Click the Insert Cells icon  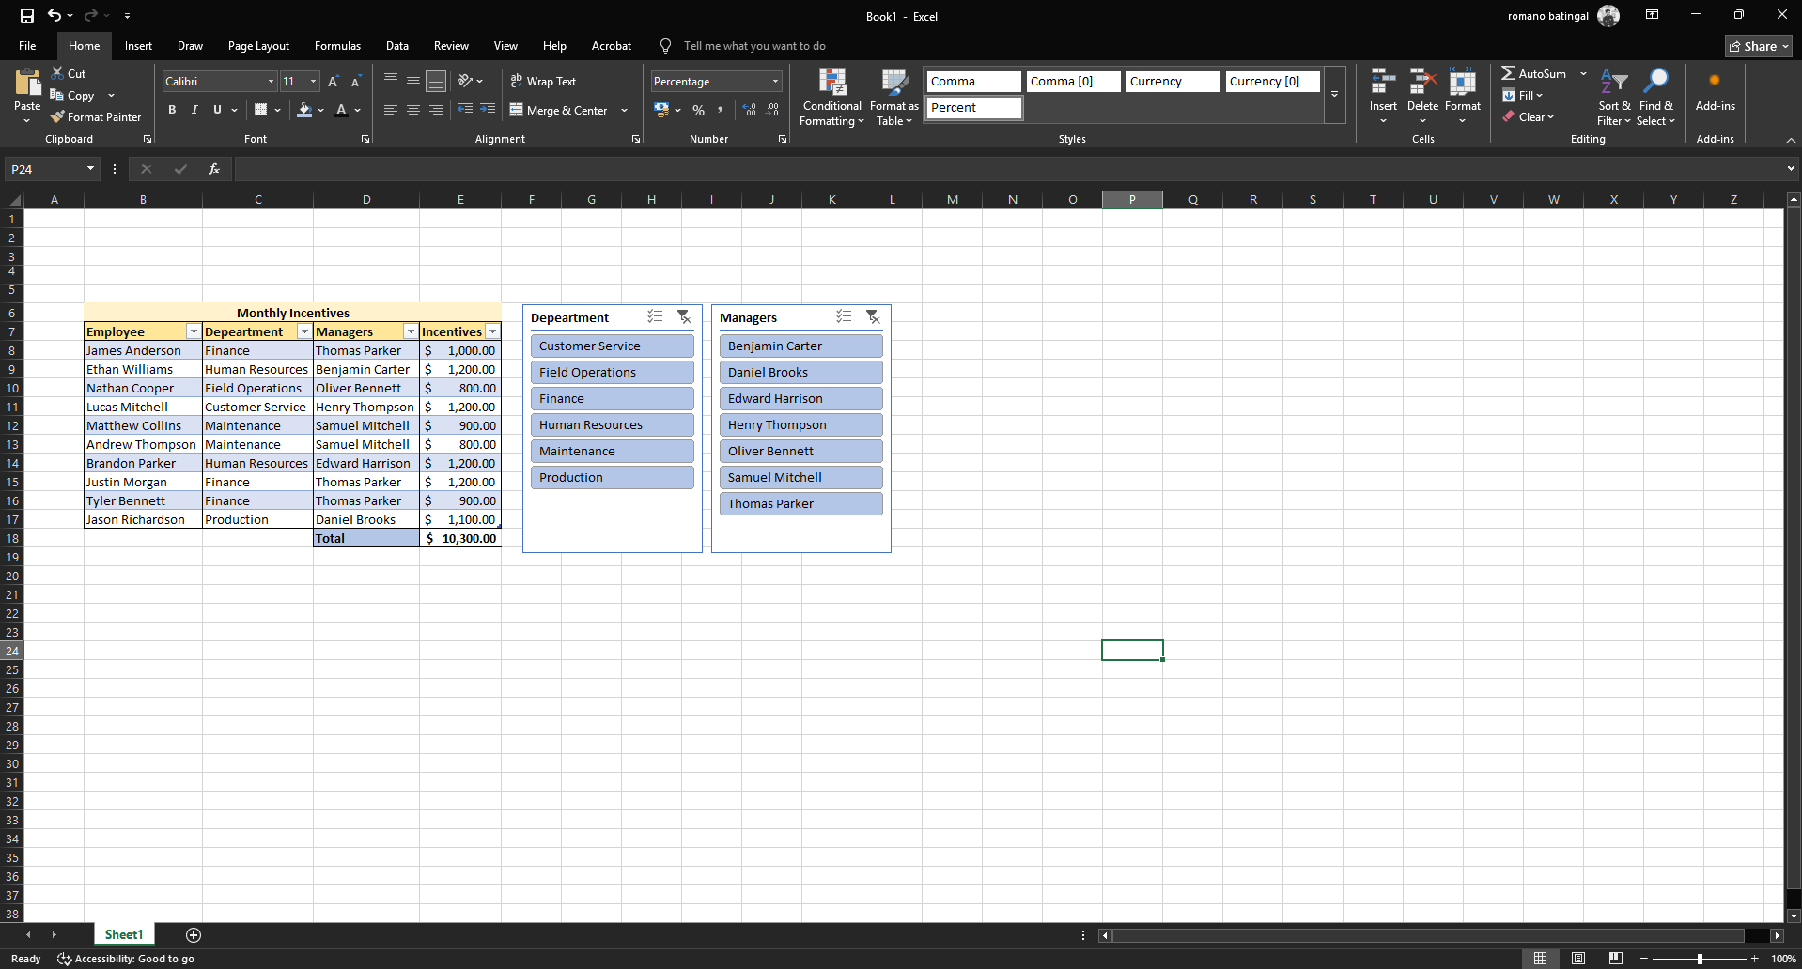1382,82
